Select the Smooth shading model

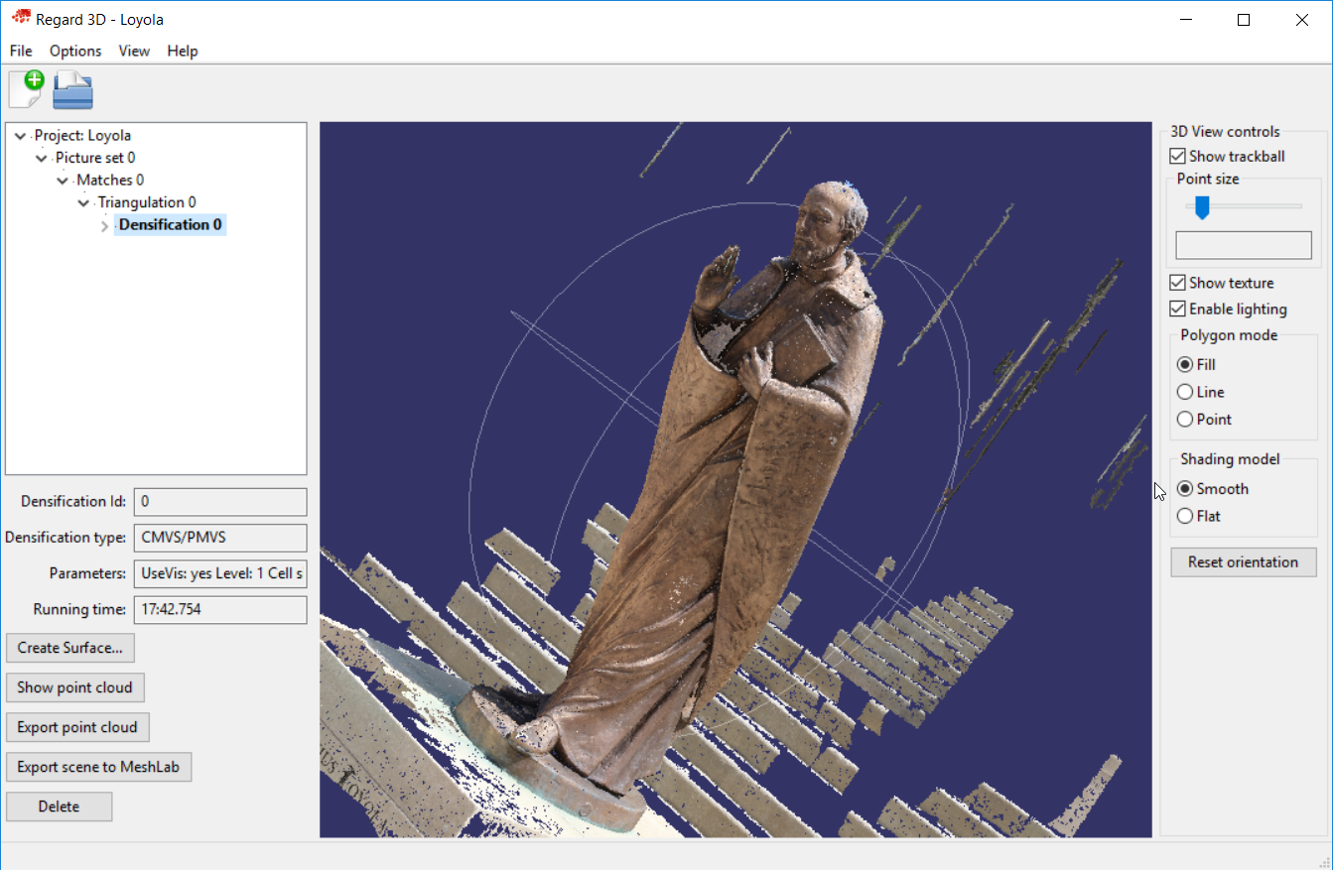point(1184,489)
